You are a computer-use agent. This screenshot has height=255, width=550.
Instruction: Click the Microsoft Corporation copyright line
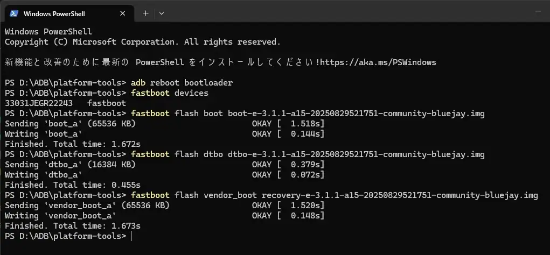point(143,41)
